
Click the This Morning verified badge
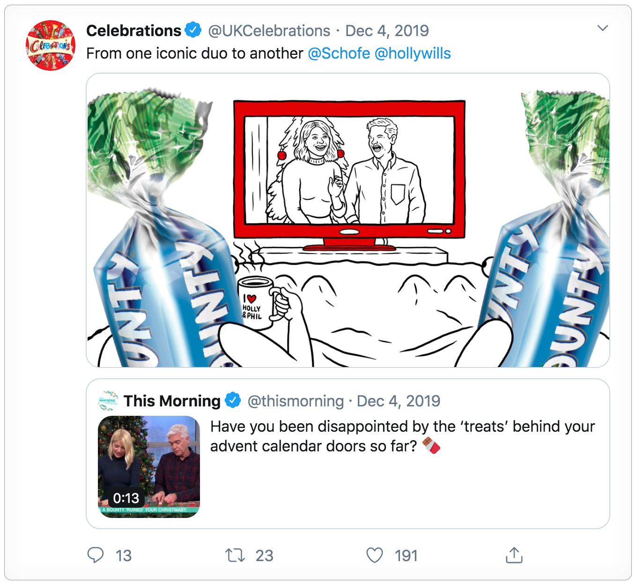[233, 400]
